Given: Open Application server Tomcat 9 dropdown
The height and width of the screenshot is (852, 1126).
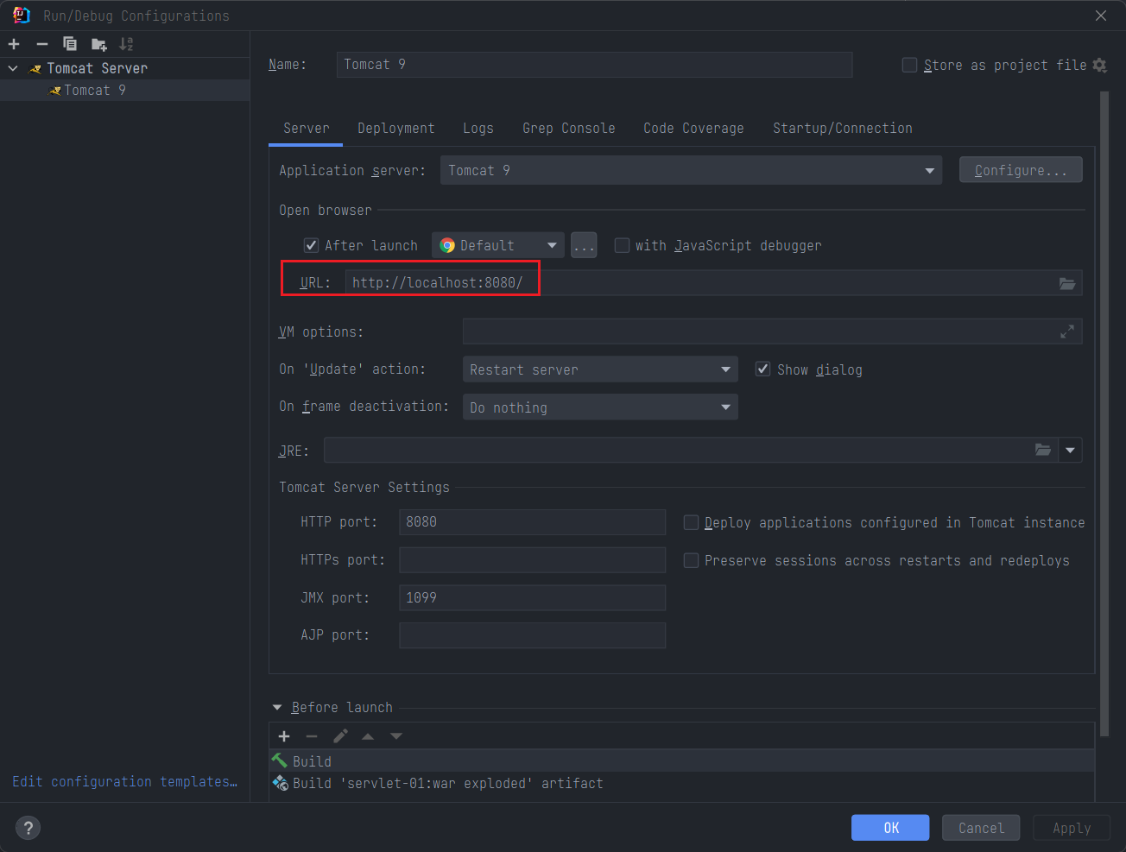Looking at the screenshot, I should (x=691, y=170).
